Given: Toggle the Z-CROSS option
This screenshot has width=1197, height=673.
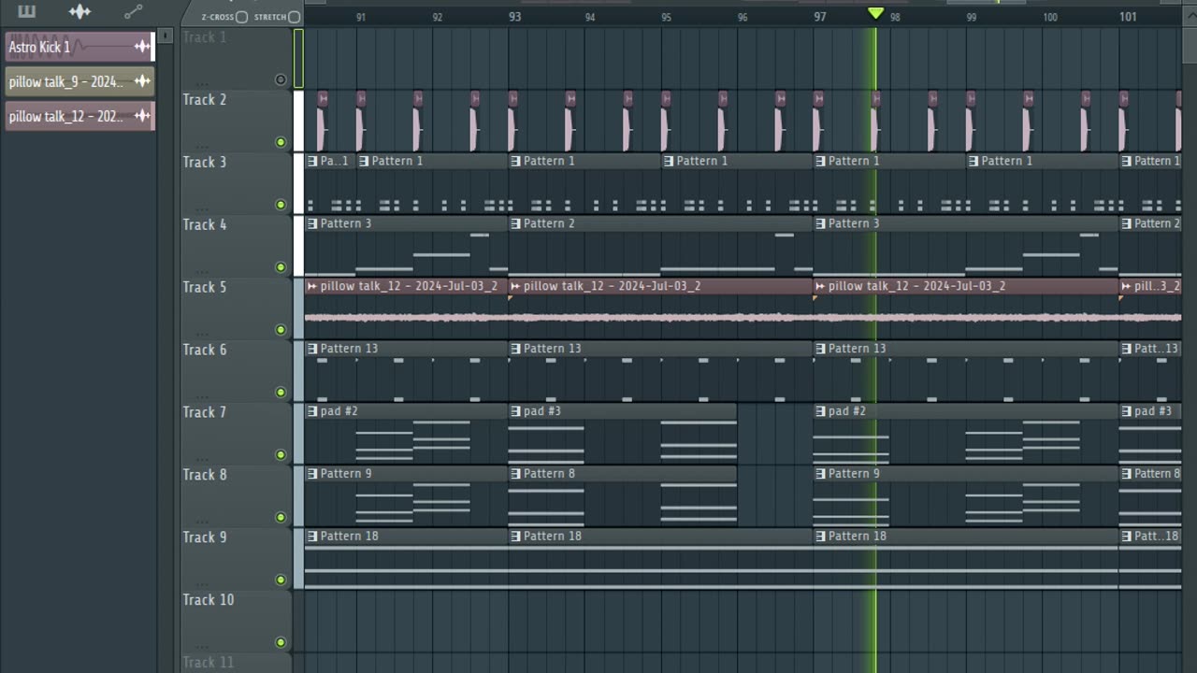Looking at the screenshot, I should [x=241, y=17].
